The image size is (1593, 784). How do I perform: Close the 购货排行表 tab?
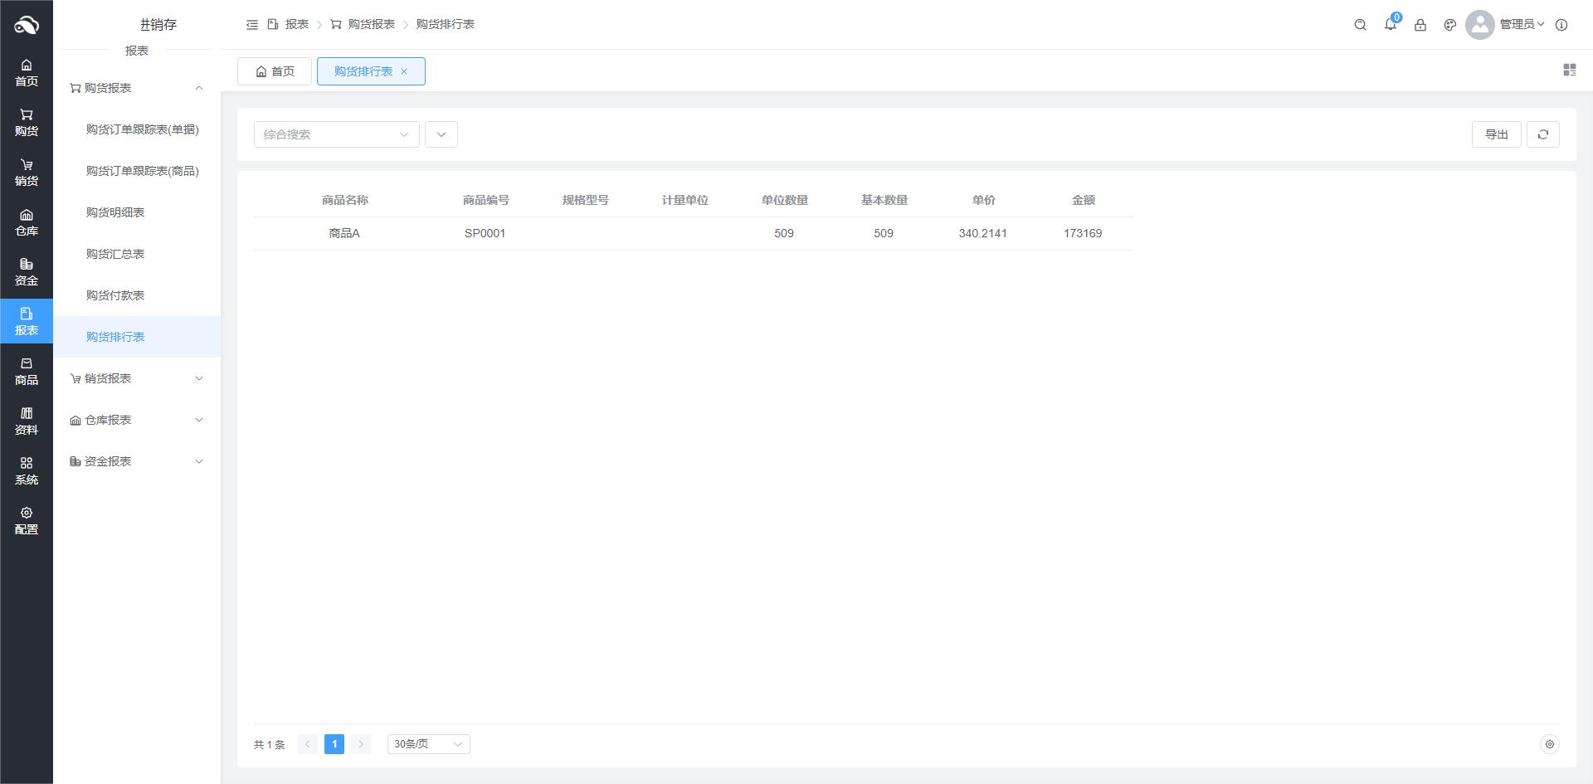[404, 71]
